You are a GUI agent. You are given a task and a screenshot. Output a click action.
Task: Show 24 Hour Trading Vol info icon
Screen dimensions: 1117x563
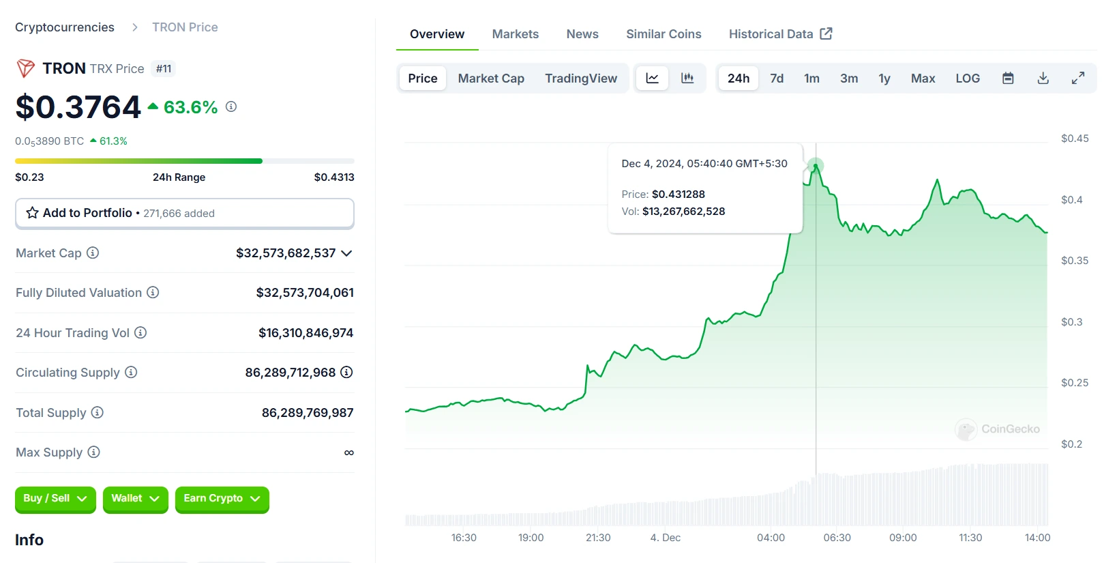(x=140, y=332)
